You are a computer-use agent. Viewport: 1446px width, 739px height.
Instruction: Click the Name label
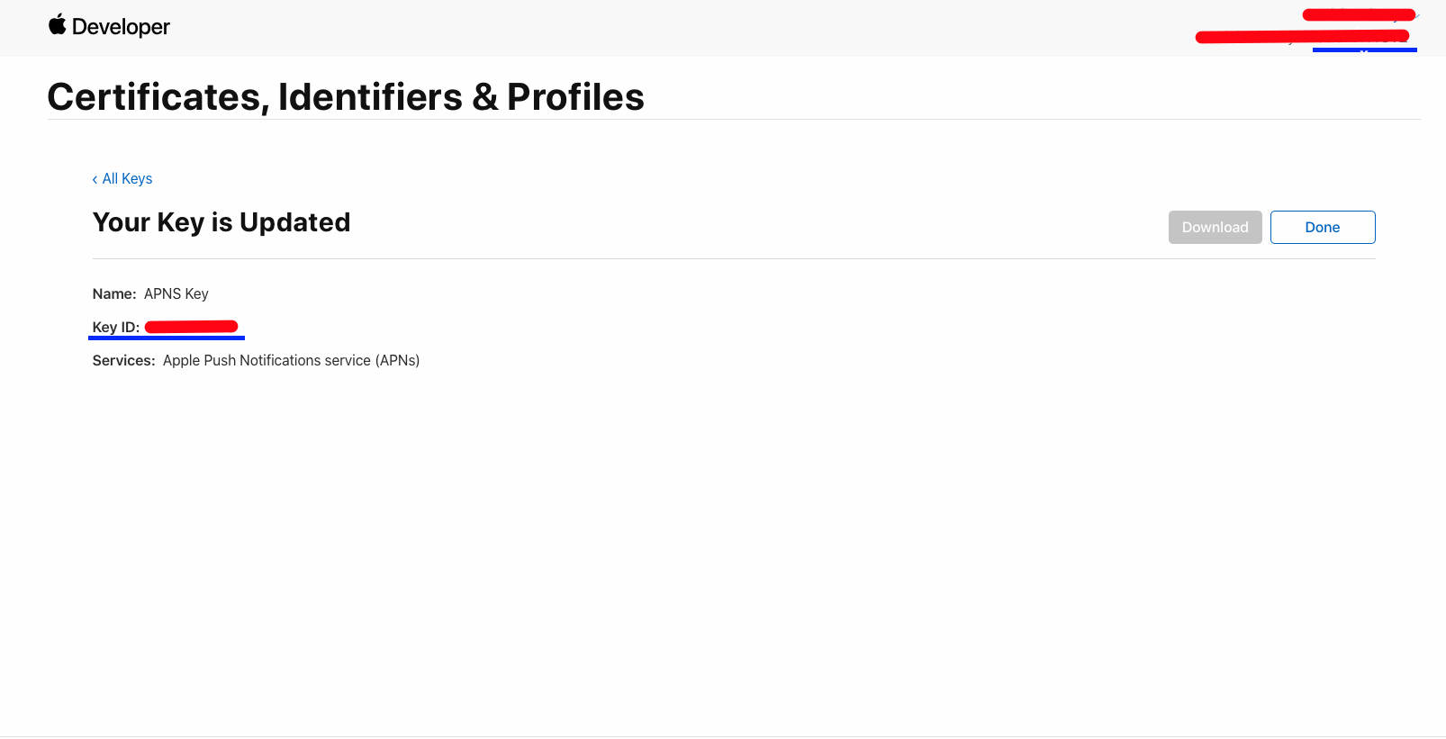pos(113,294)
